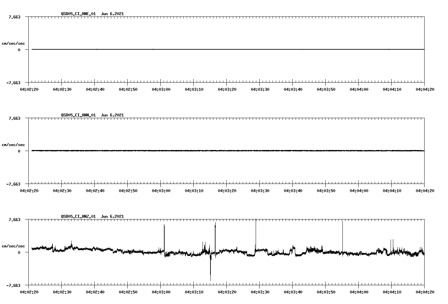Click the cm/sec/sec unit label on HNN plot
The image size is (448, 304).
pos(13,145)
